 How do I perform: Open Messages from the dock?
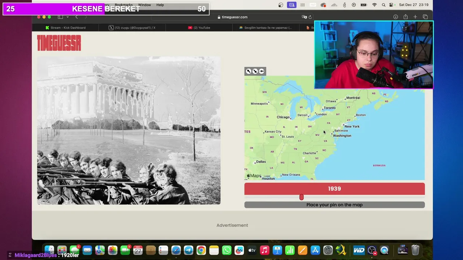pyautogui.click(x=75, y=250)
